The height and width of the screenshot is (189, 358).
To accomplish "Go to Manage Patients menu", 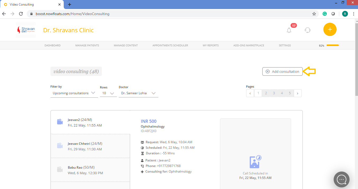I will 87,46.
